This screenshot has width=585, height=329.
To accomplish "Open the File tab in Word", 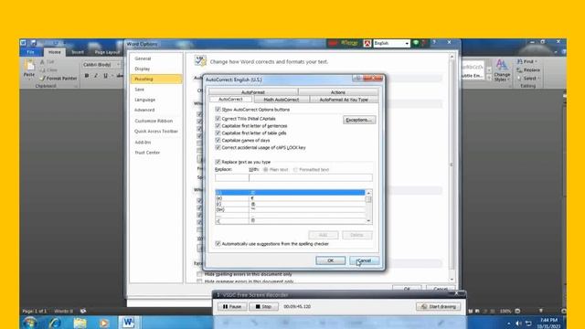I will pos(30,52).
